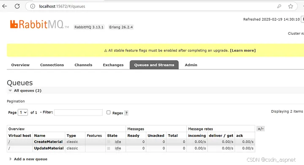
Task: Click the Displaying 2 items text
Action: coord(287,111)
